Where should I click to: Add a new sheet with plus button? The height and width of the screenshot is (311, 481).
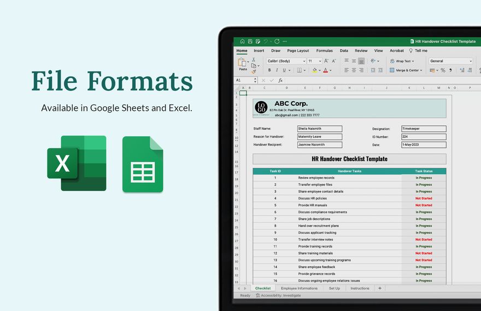[380, 288]
